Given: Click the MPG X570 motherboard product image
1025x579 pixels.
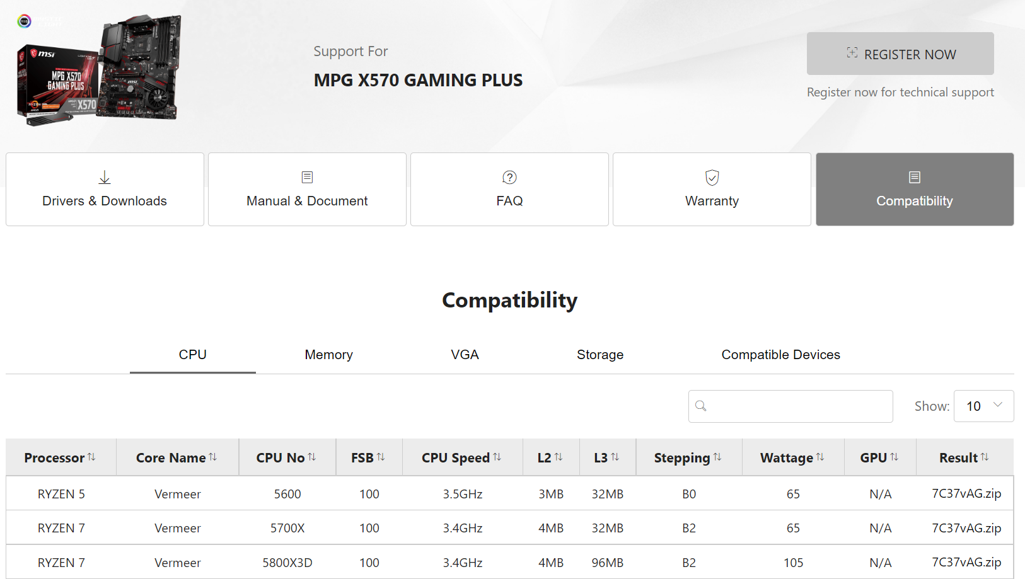Looking at the screenshot, I should point(100,69).
